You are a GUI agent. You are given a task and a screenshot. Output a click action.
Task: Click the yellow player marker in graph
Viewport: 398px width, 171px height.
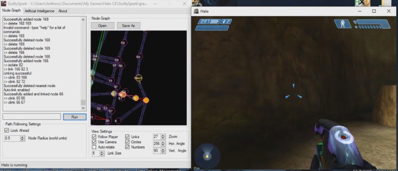pyautogui.click(x=138, y=78)
